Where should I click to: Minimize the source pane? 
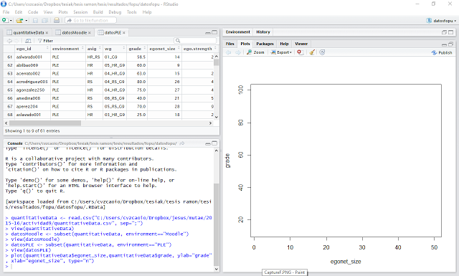tap(207, 33)
